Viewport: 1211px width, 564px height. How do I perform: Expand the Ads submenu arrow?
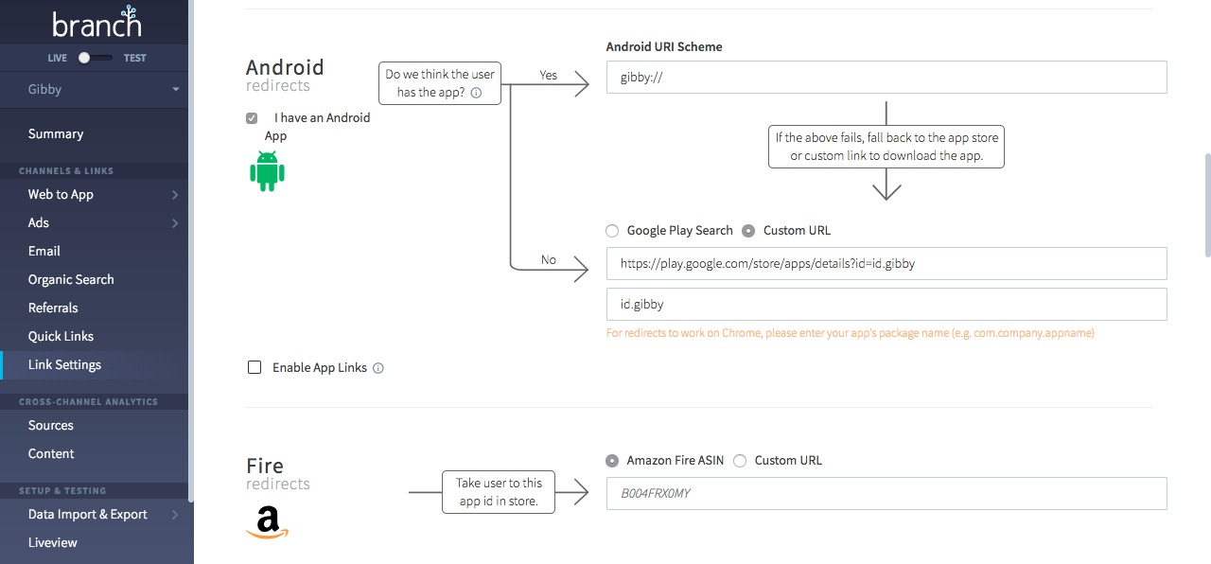[175, 223]
